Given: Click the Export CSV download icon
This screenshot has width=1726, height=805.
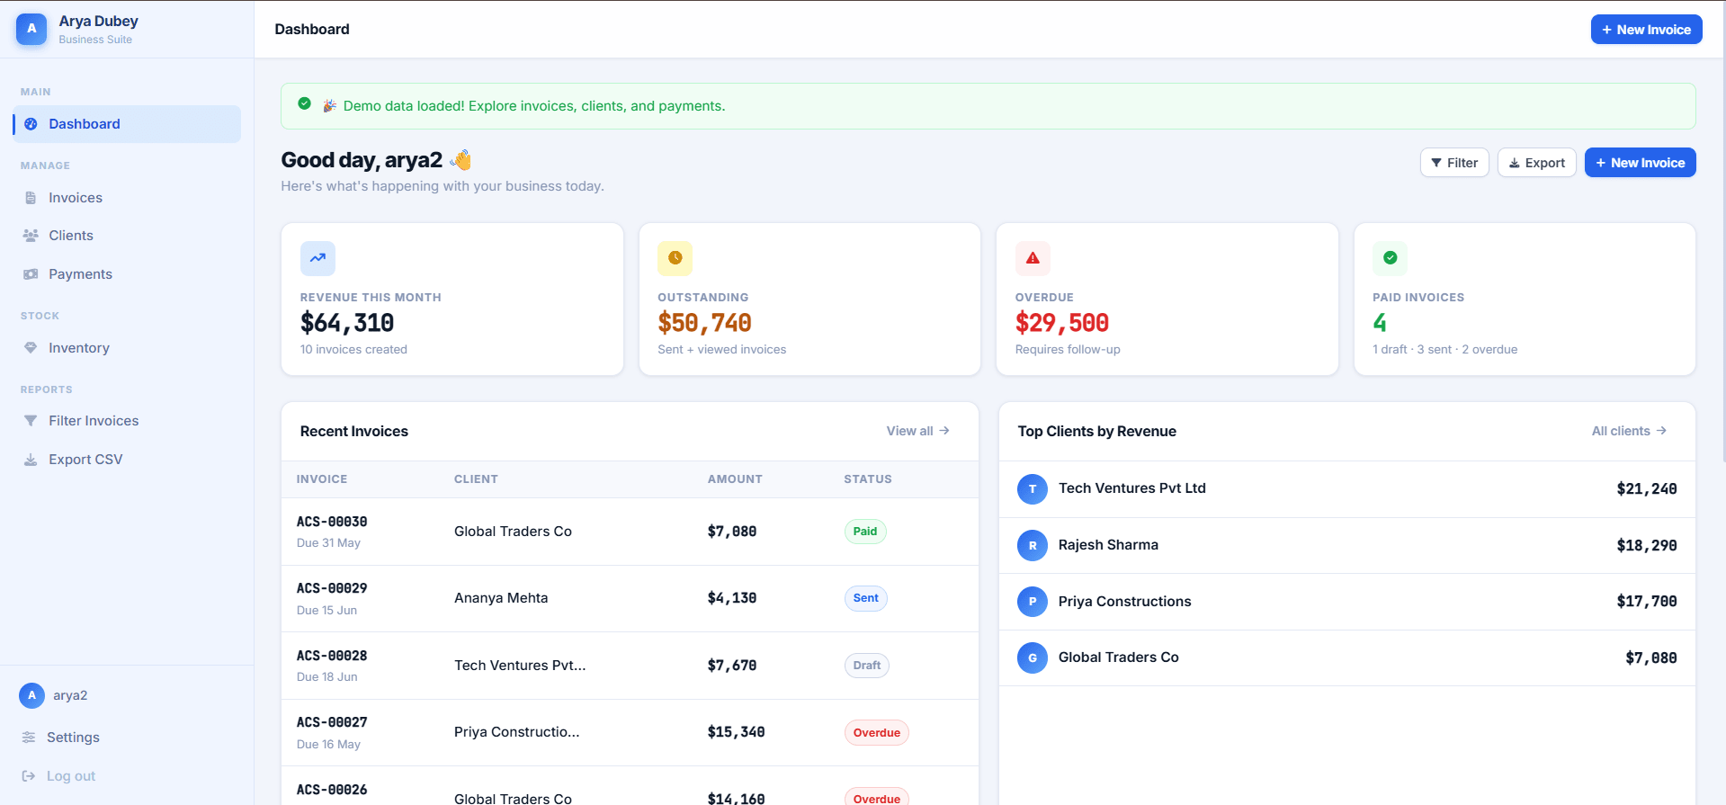Looking at the screenshot, I should pos(31,460).
